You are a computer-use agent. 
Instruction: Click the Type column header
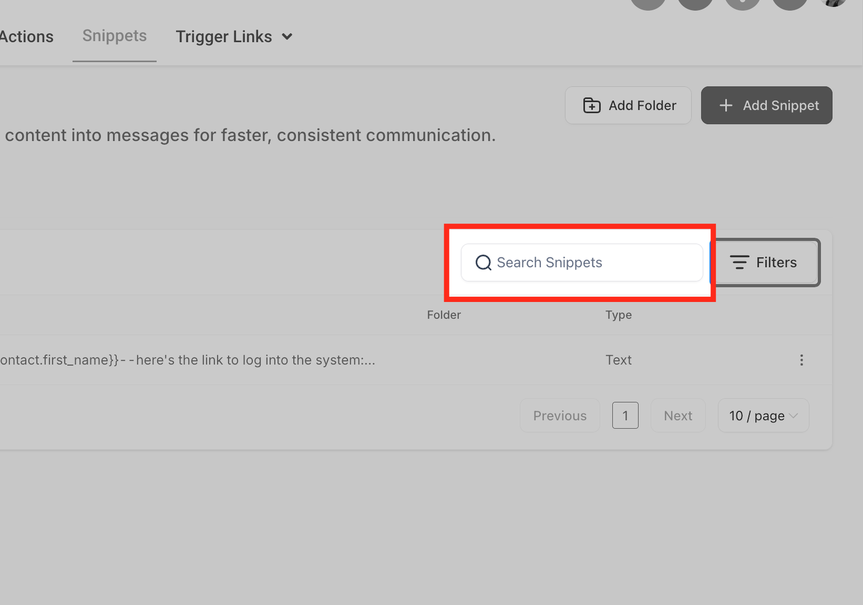pyautogui.click(x=618, y=315)
